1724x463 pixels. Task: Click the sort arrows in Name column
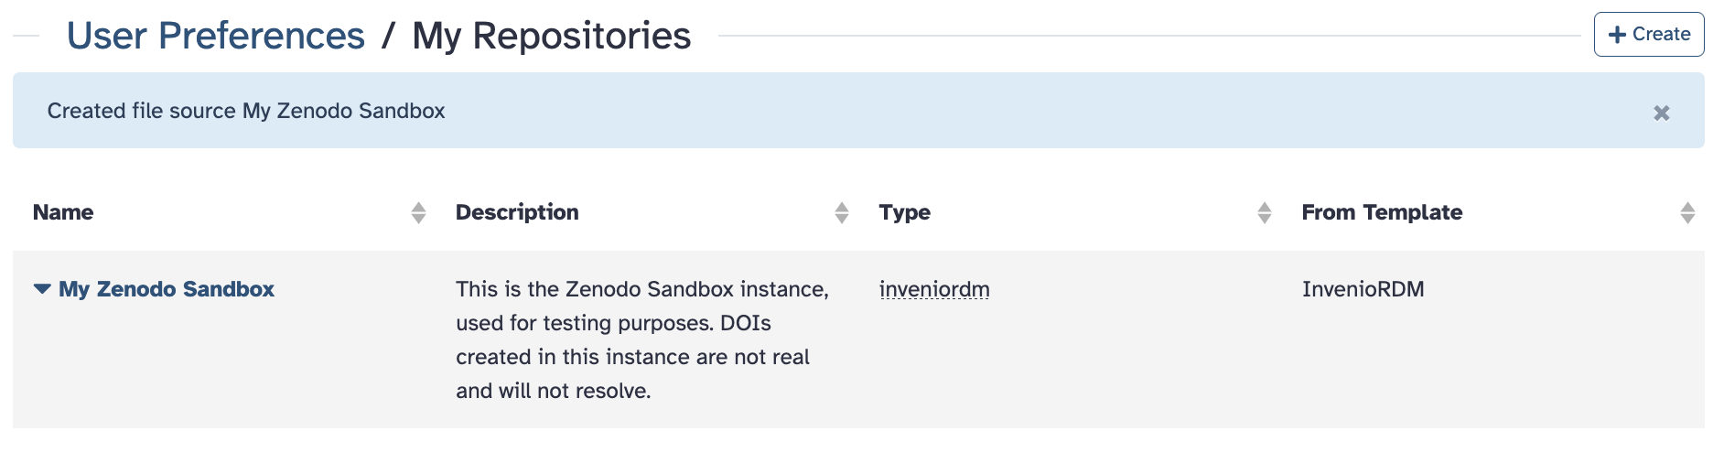[418, 213]
